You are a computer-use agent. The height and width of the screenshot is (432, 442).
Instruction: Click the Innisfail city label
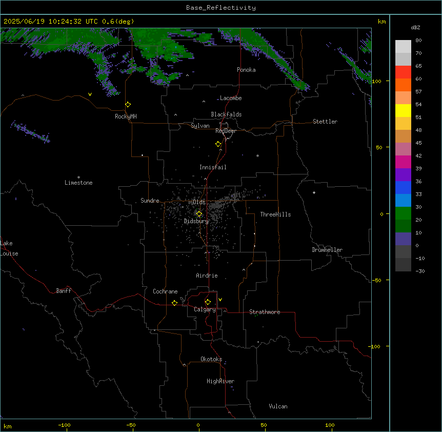point(213,167)
